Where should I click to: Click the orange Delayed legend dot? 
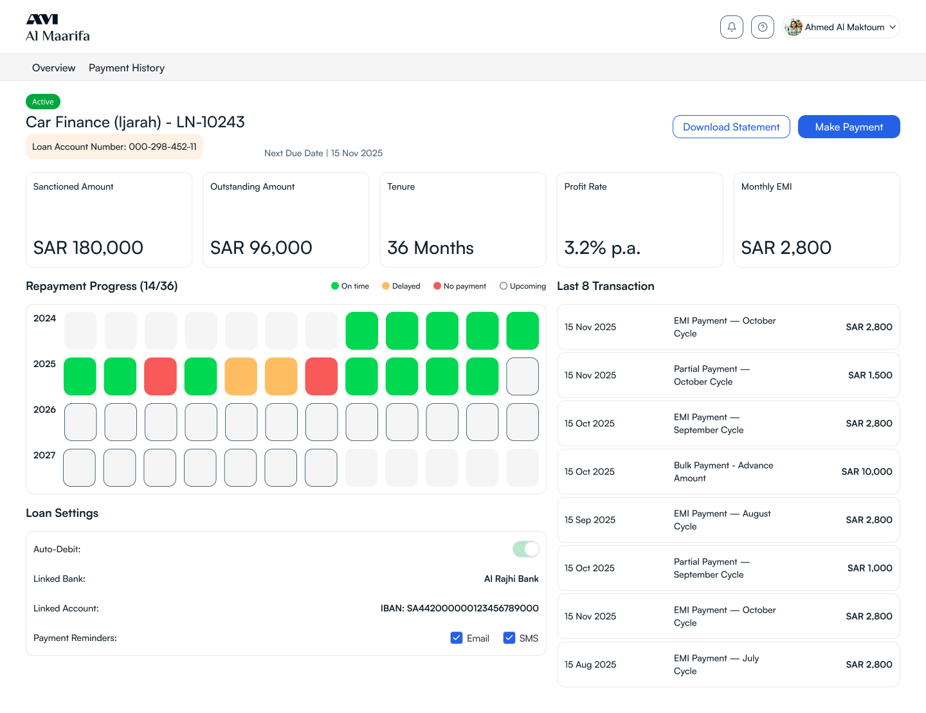coord(386,286)
